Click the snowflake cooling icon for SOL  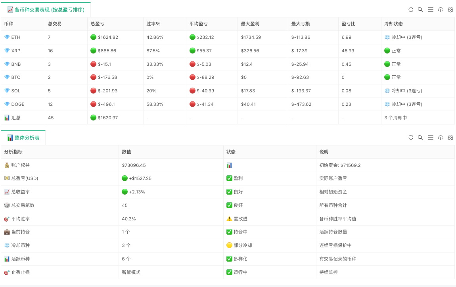388,90
